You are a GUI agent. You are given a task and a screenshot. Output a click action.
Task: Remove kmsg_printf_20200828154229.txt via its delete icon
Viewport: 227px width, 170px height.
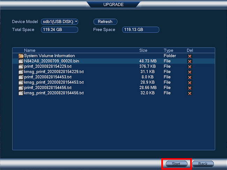tap(190, 72)
